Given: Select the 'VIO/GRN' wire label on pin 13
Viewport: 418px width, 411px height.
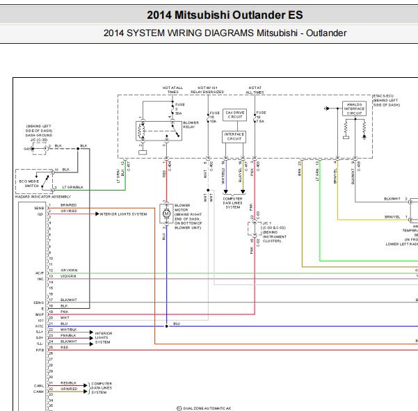Looking at the screenshot, I should (x=68, y=276).
